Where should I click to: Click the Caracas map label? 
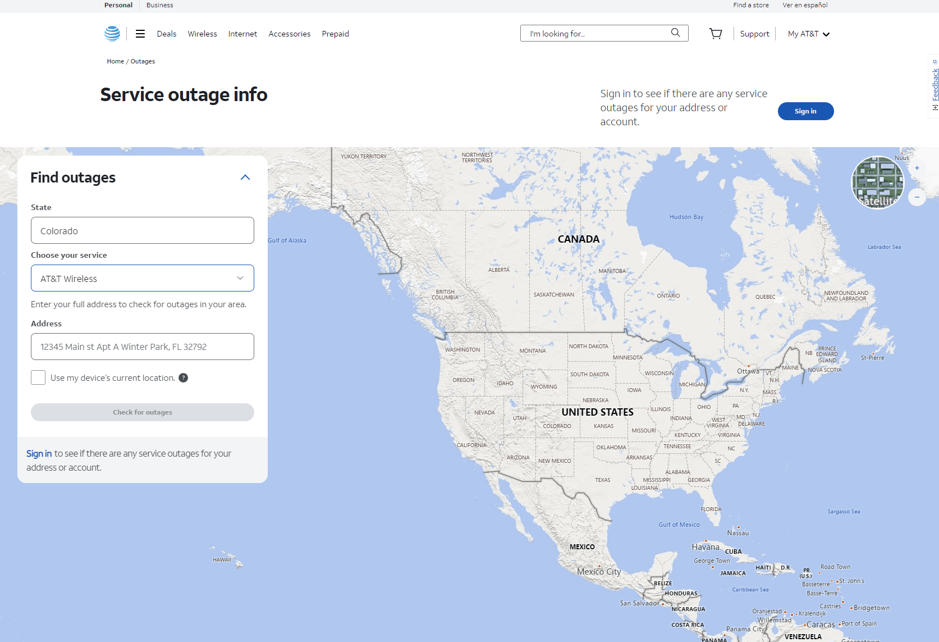click(821, 625)
